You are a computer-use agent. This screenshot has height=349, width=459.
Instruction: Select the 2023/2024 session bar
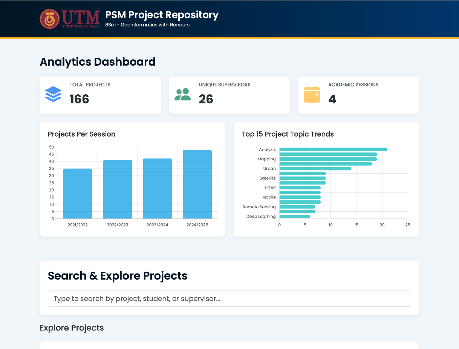158,188
